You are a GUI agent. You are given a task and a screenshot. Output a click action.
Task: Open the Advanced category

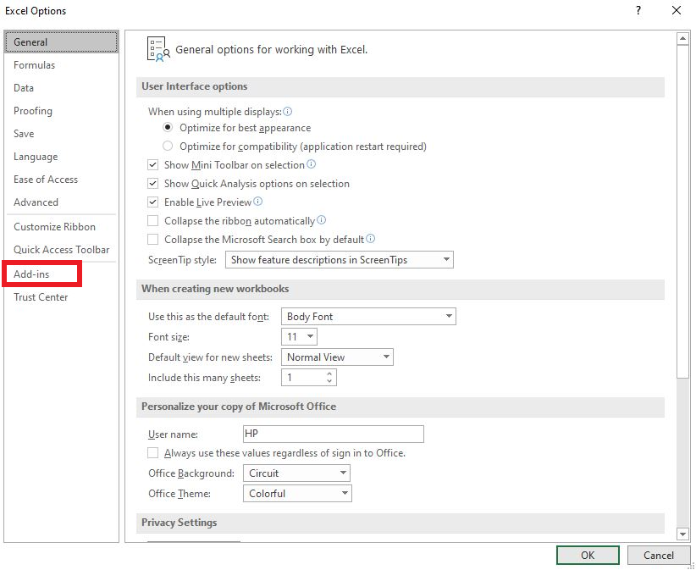pyautogui.click(x=61, y=202)
